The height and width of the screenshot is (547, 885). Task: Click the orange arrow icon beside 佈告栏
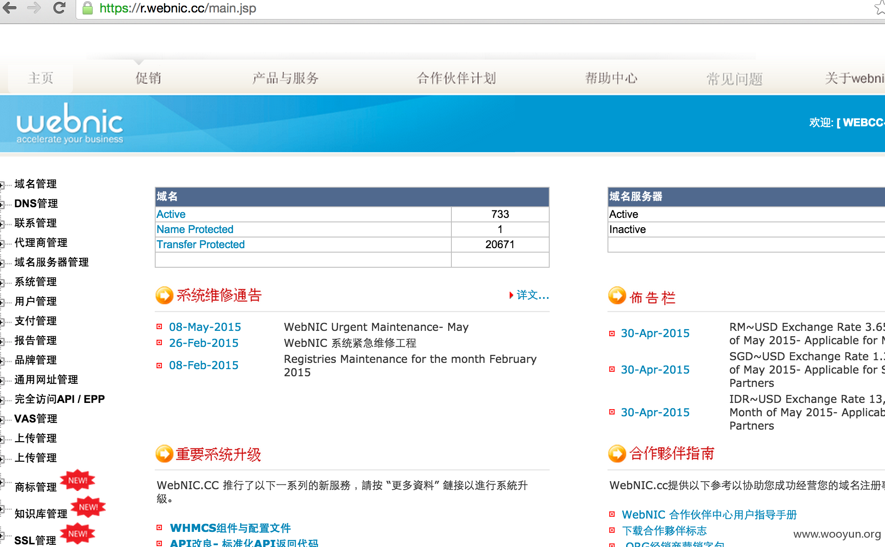(617, 295)
